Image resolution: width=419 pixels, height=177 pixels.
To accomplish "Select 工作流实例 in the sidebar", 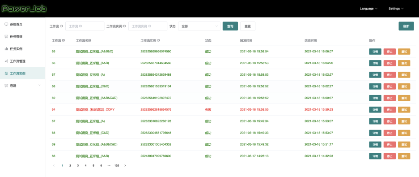I will (22, 73).
